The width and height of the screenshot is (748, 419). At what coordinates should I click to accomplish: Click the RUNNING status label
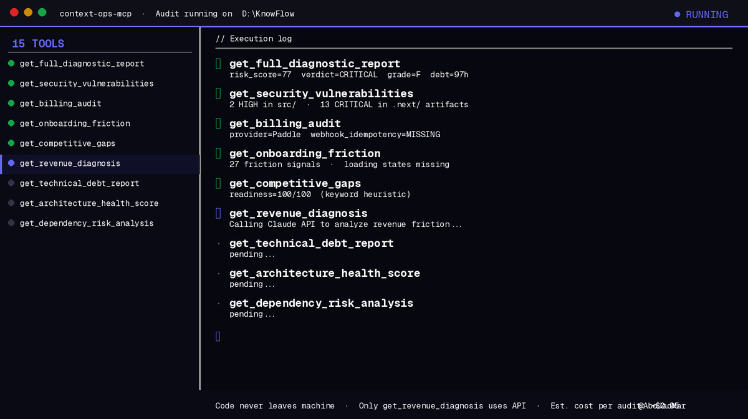(707, 14)
